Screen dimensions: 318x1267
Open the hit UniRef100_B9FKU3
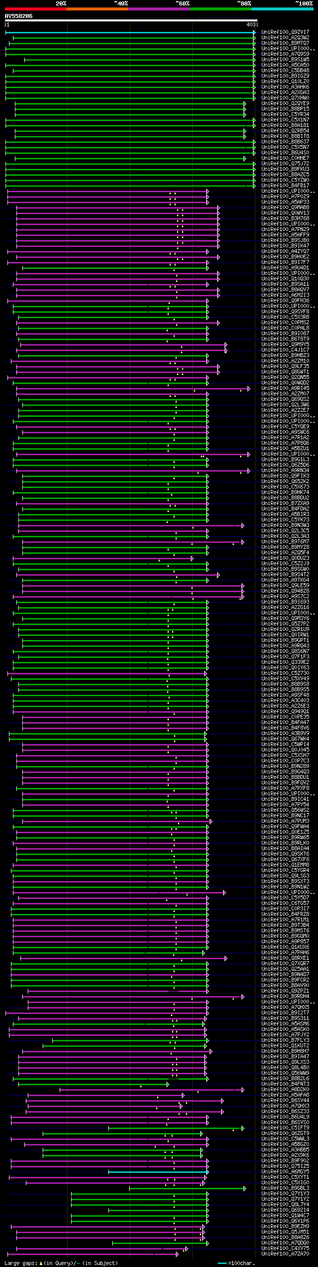(285, 169)
